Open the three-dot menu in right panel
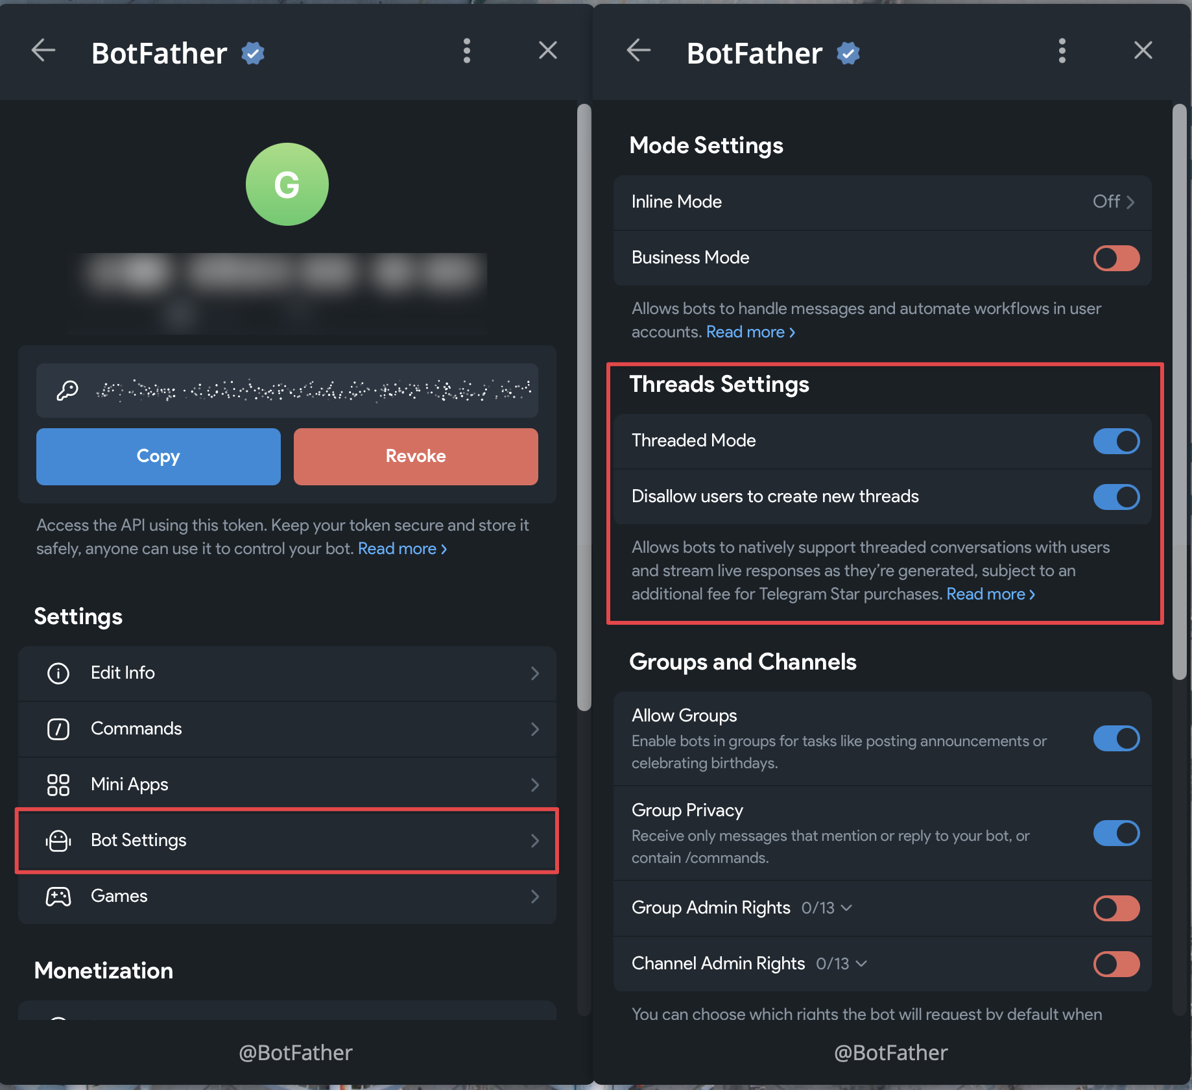This screenshot has width=1192, height=1090. (1062, 51)
